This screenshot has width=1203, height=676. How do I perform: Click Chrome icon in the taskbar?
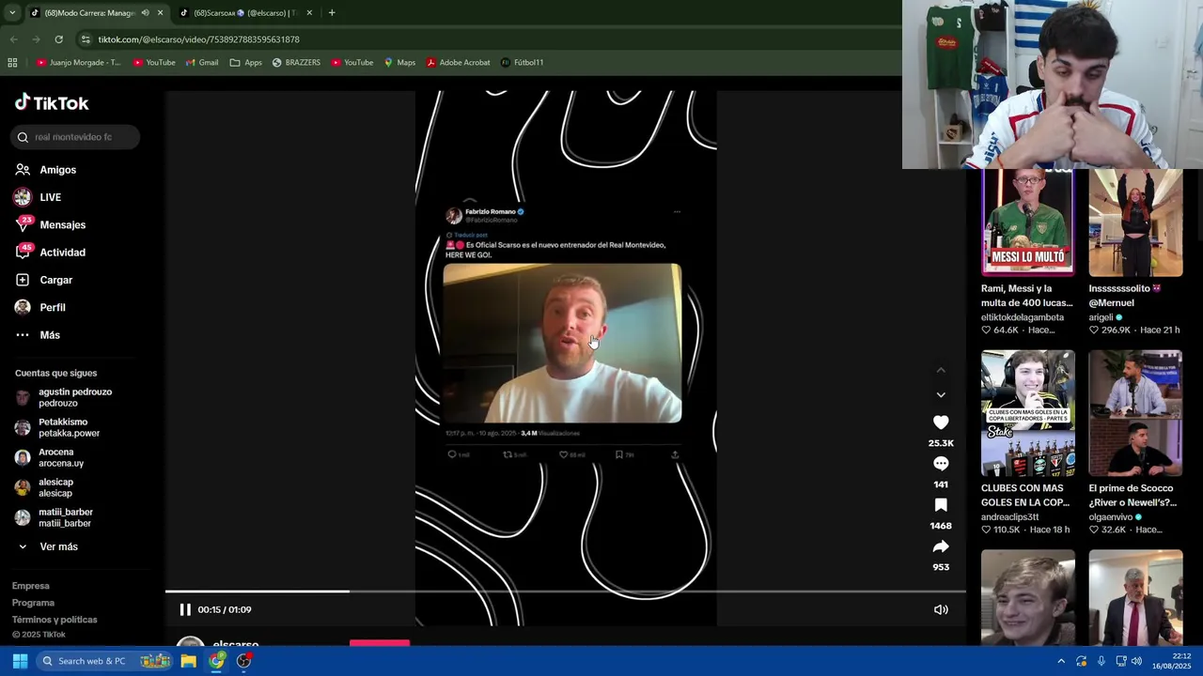point(217,661)
